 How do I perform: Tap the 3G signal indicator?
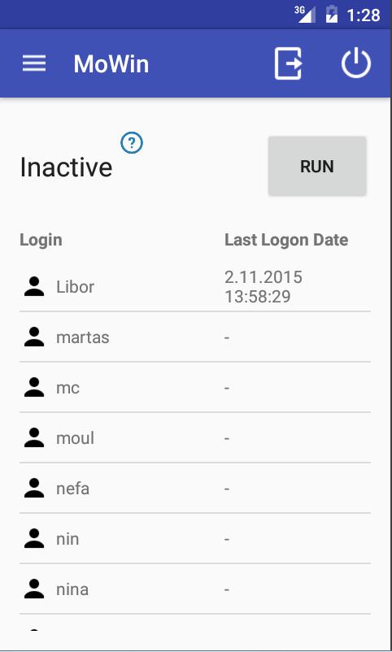tap(305, 15)
